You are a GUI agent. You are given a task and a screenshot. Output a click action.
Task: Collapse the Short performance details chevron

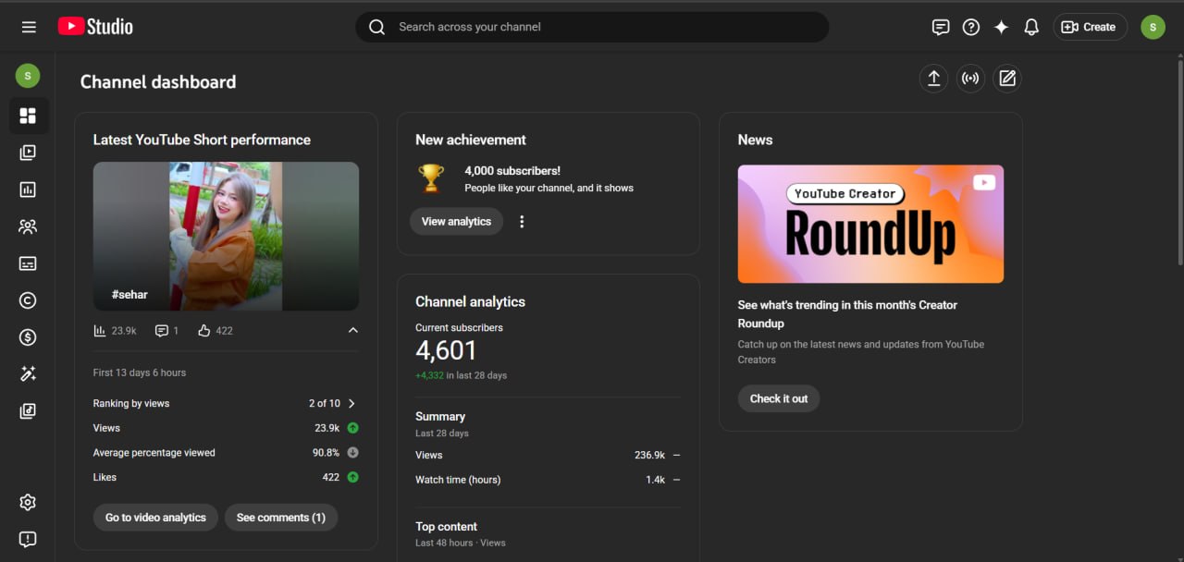pos(352,330)
